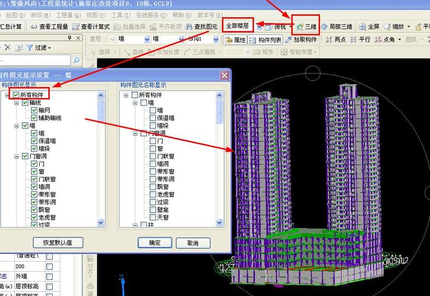Screen dimensions: 430x296
Task: Pin the left component panel
Action: (x=70, y=37)
